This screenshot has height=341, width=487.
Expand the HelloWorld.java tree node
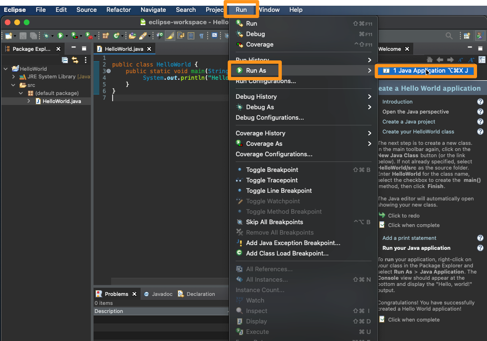point(29,101)
